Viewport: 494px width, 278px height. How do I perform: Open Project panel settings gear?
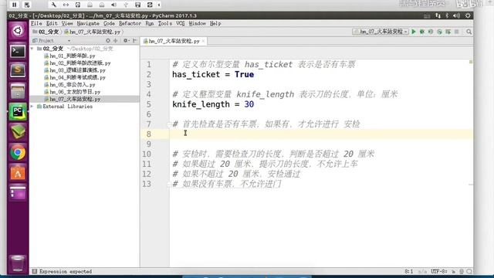pyautogui.click(x=126, y=41)
